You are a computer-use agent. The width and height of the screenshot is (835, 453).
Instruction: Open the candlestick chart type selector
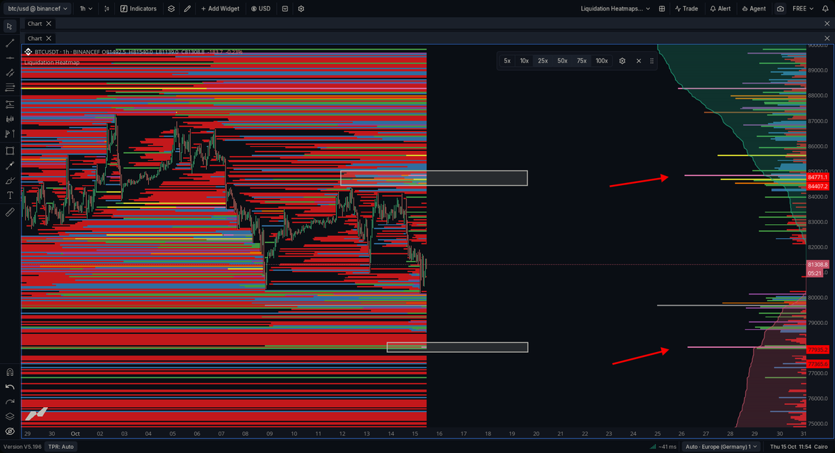[x=107, y=9]
